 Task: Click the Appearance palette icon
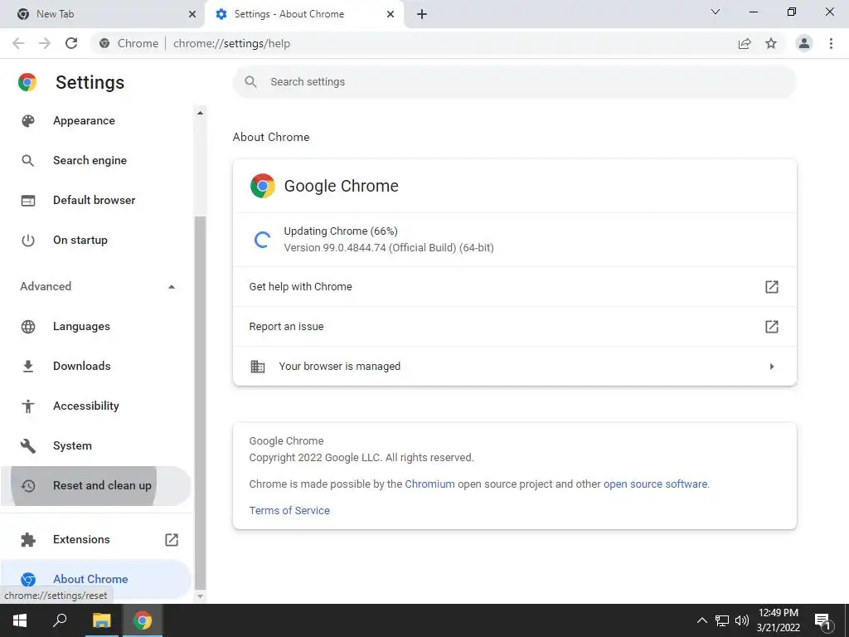click(x=27, y=121)
